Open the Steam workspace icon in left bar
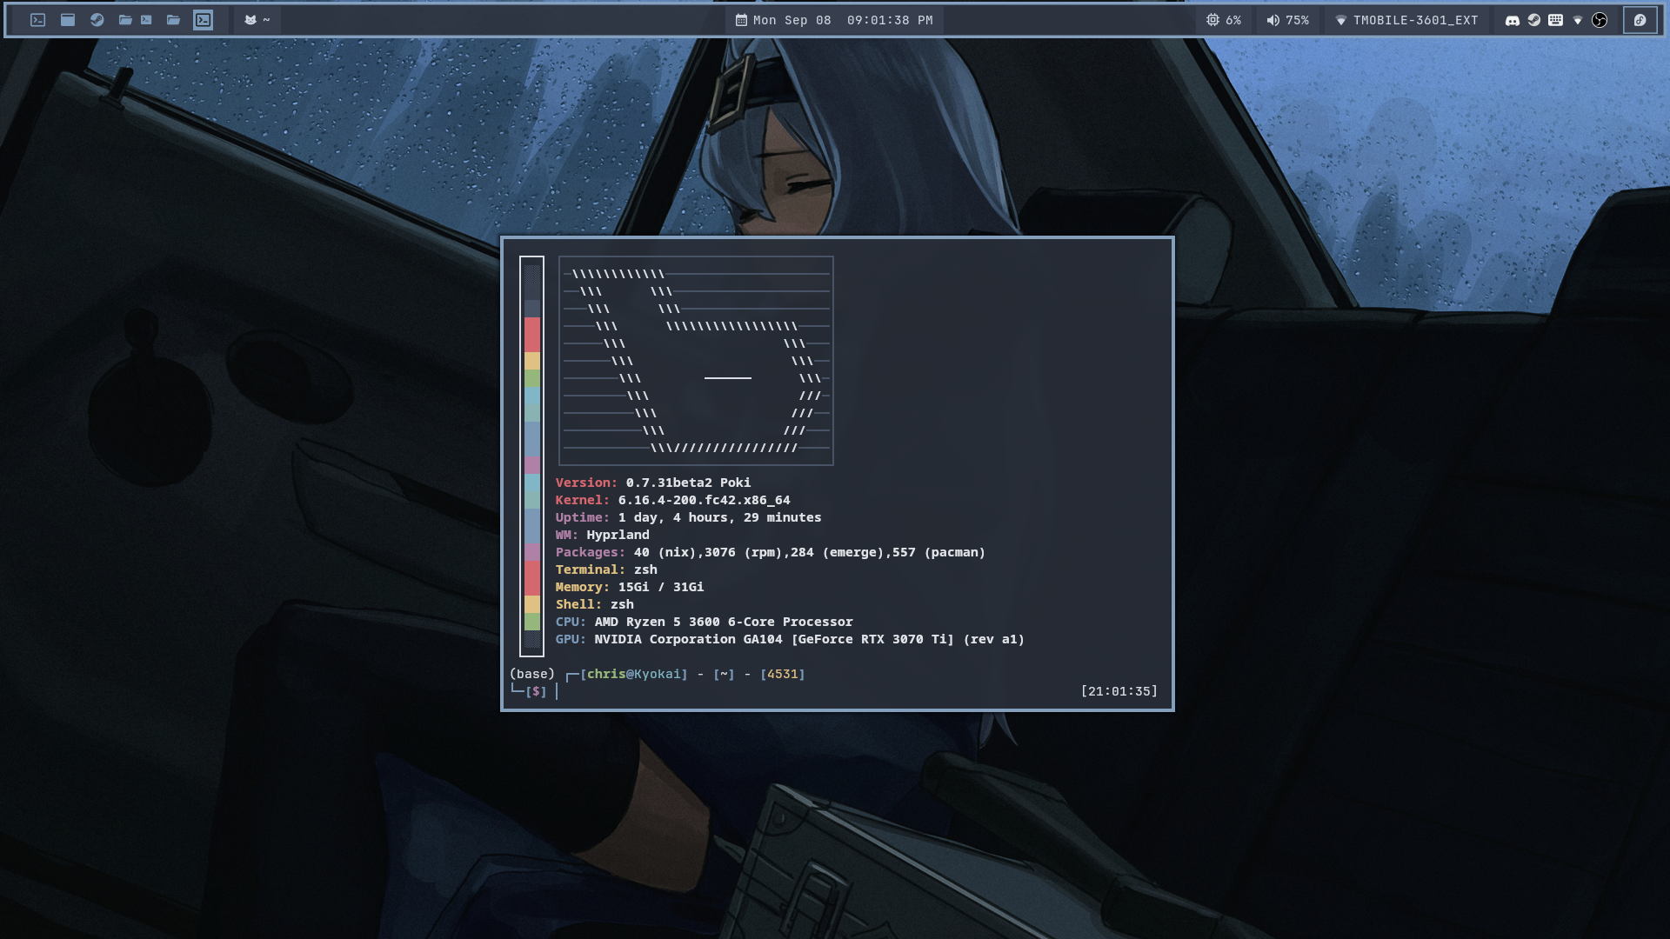The image size is (1670, 939). 97,20
